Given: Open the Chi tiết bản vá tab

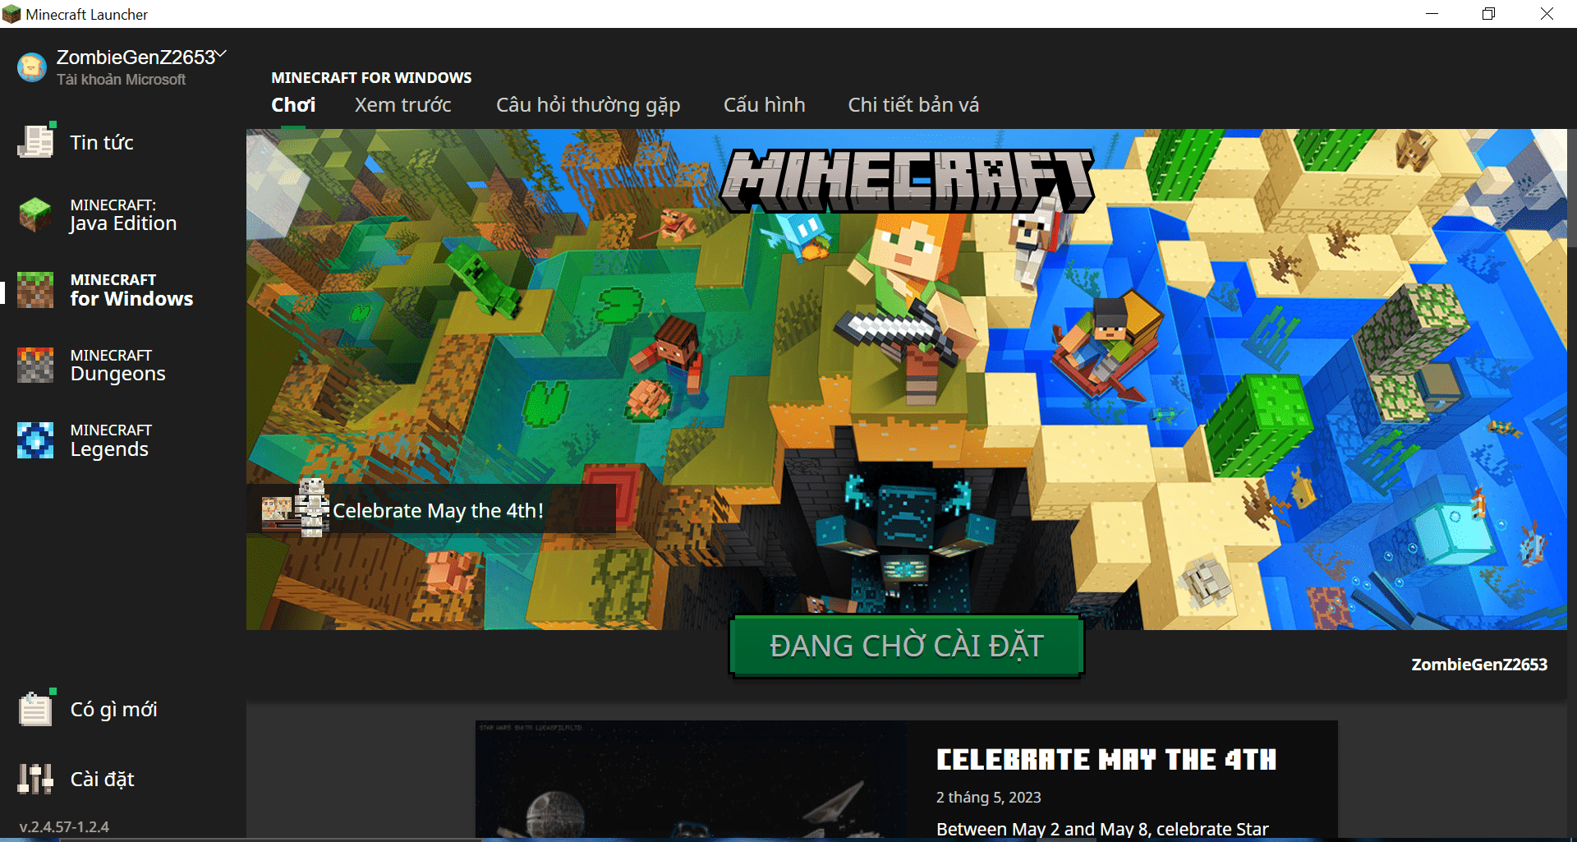Looking at the screenshot, I should tap(913, 105).
